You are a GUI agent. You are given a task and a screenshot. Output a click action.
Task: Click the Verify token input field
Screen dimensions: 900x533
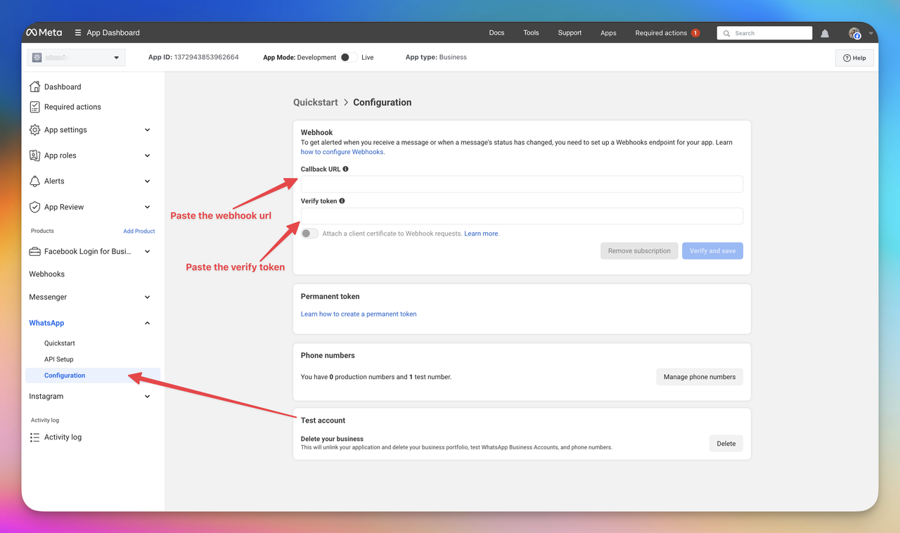[x=522, y=216]
